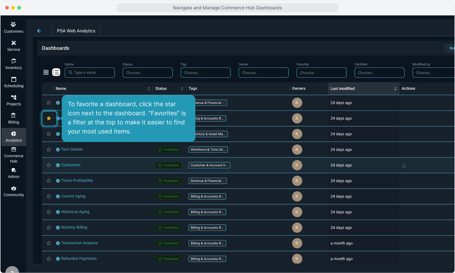Favorite the Tech Details dashboard star
The width and height of the screenshot is (455, 273).
point(49,150)
